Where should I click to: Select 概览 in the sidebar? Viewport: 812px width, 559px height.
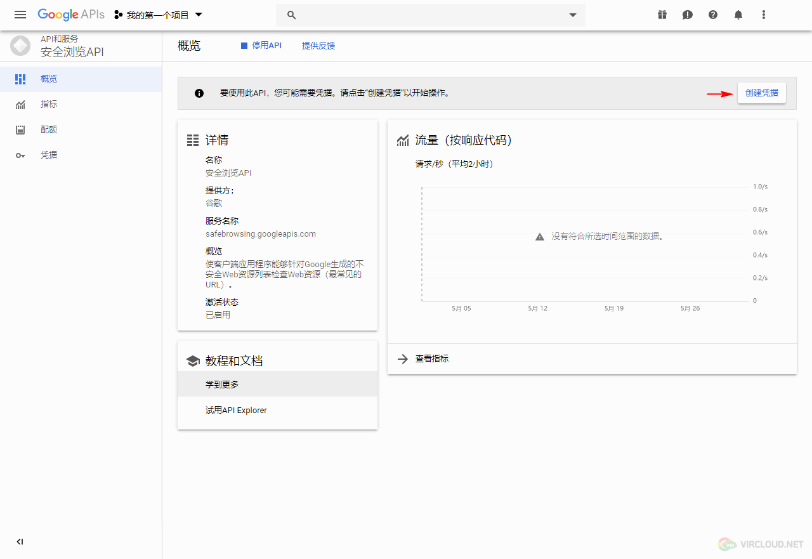tap(81, 79)
